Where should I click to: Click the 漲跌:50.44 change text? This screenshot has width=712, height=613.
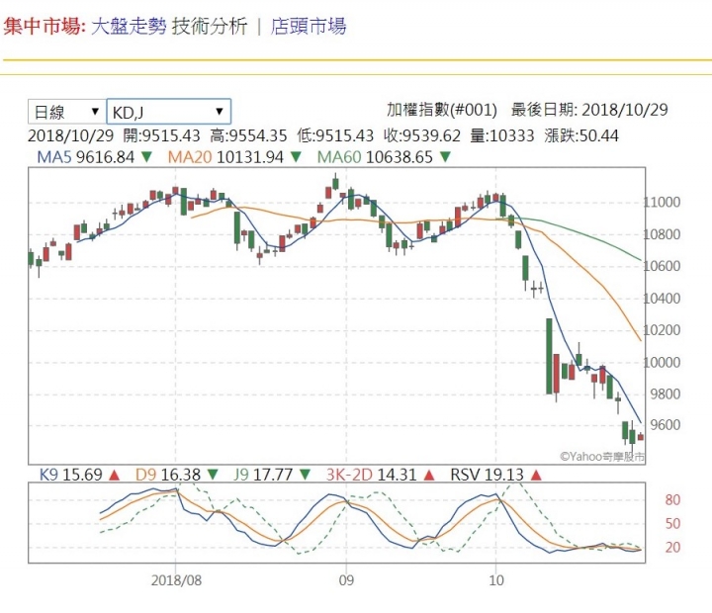(x=581, y=135)
